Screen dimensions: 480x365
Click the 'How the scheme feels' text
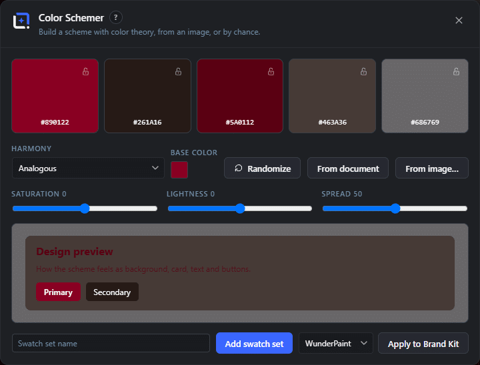tap(143, 269)
